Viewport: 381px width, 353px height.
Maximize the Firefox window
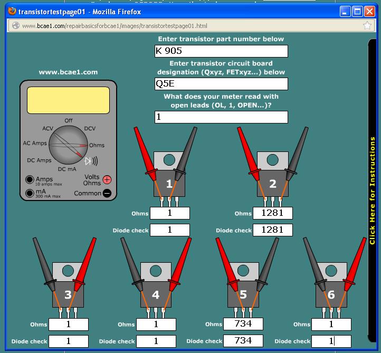pos(357,12)
